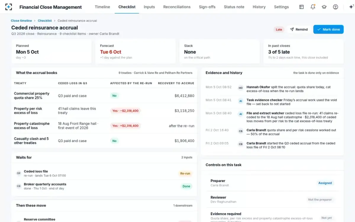The height and width of the screenshot is (222, 355).
Task: Click the Not yet badge for Evidence required
Action: tap(327, 218)
